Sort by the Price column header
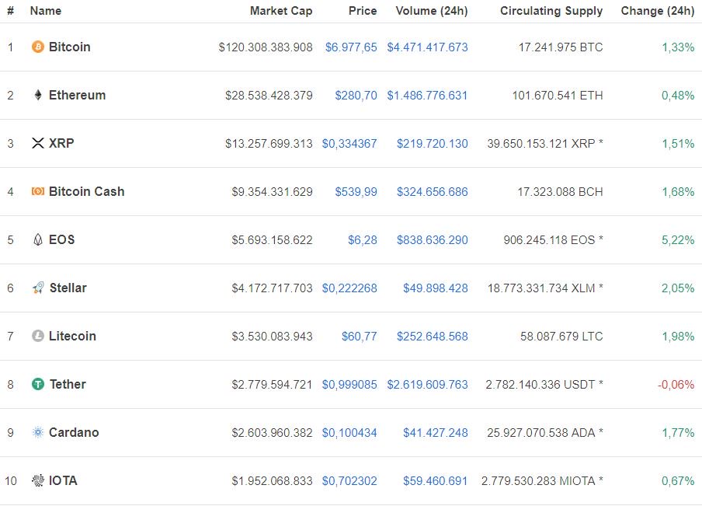Viewport: 702px width, 506px height. click(x=363, y=11)
